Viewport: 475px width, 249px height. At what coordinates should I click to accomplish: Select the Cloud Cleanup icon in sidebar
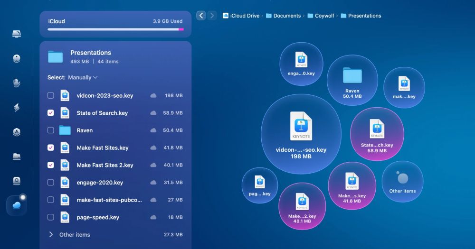click(x=17, y=205)
